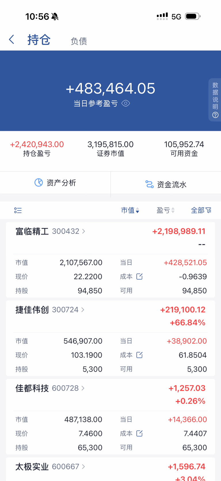The image size is (221, 481).
Task: Switch to the 负债 tab
Action: [x=79, y=41]
